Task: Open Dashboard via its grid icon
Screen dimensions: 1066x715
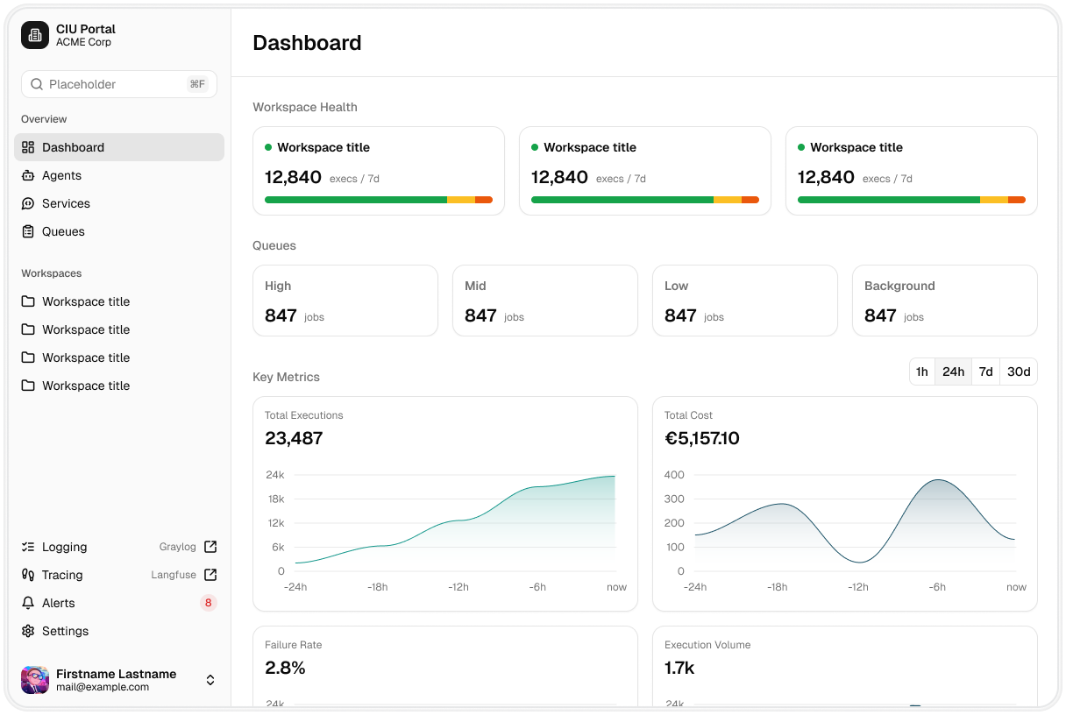Action: (28, 147)
